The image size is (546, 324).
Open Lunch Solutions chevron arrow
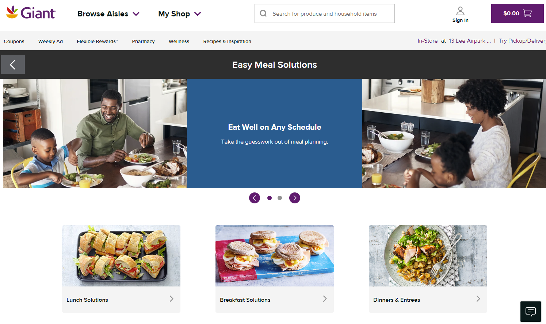point(171,299)
